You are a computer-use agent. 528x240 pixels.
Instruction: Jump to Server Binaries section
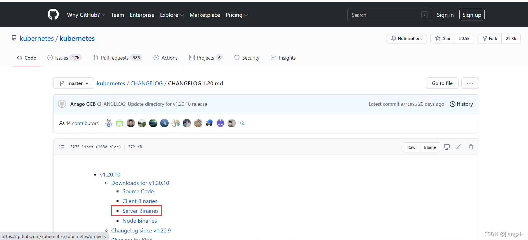click(140, 211)
